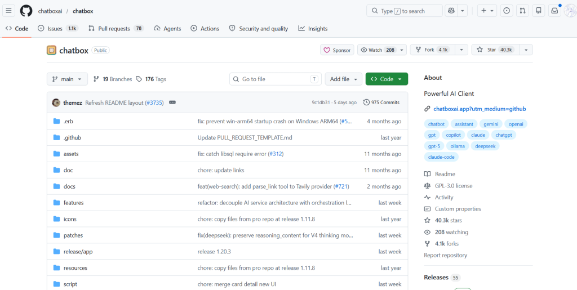Open the pull requests icon in header
This screenshot has width=577, height=290.
(522, 11)
